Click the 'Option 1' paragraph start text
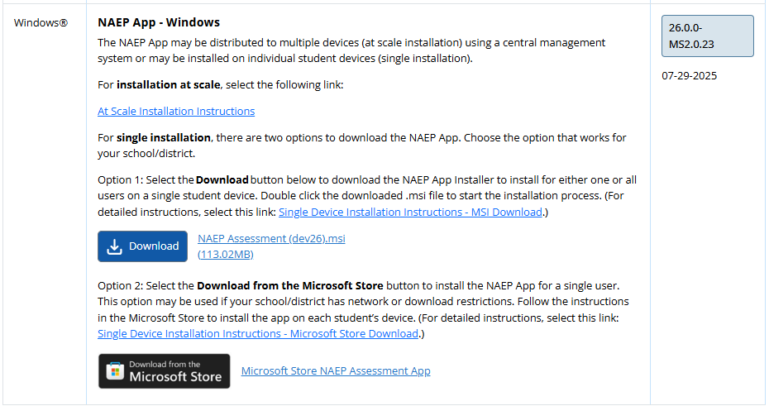This screenshot has height=406, width=769. [120, 179]
